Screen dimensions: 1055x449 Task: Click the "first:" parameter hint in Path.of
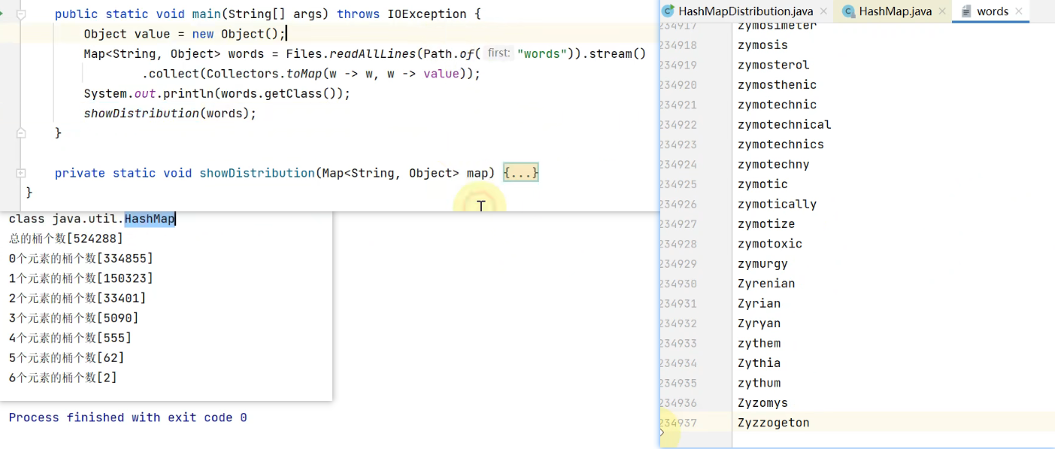coord(499,53)
